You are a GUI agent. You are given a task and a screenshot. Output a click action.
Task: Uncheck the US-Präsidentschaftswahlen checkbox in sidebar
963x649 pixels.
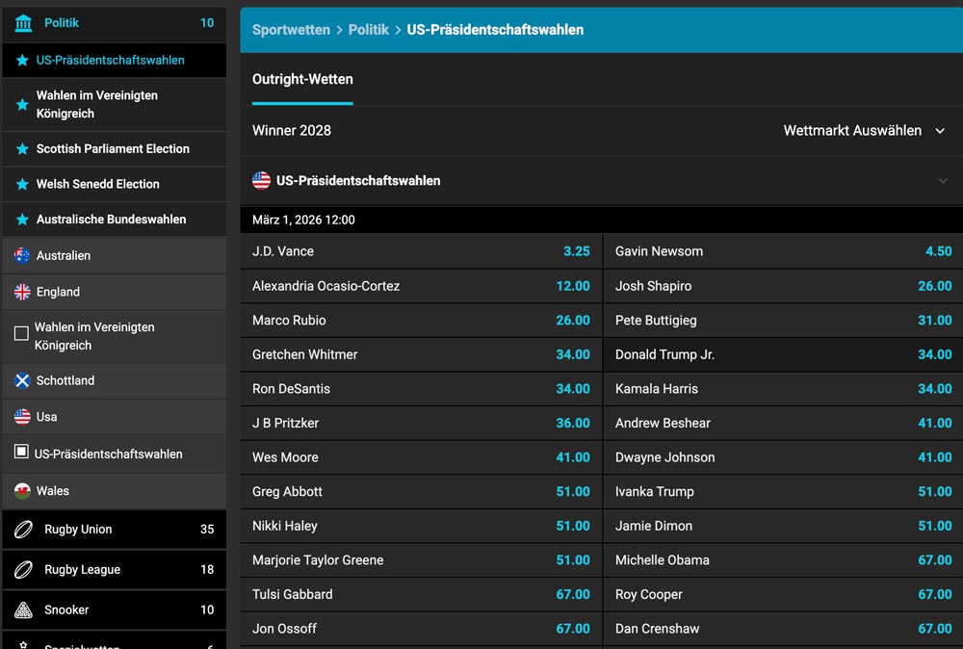coord(21,452)
